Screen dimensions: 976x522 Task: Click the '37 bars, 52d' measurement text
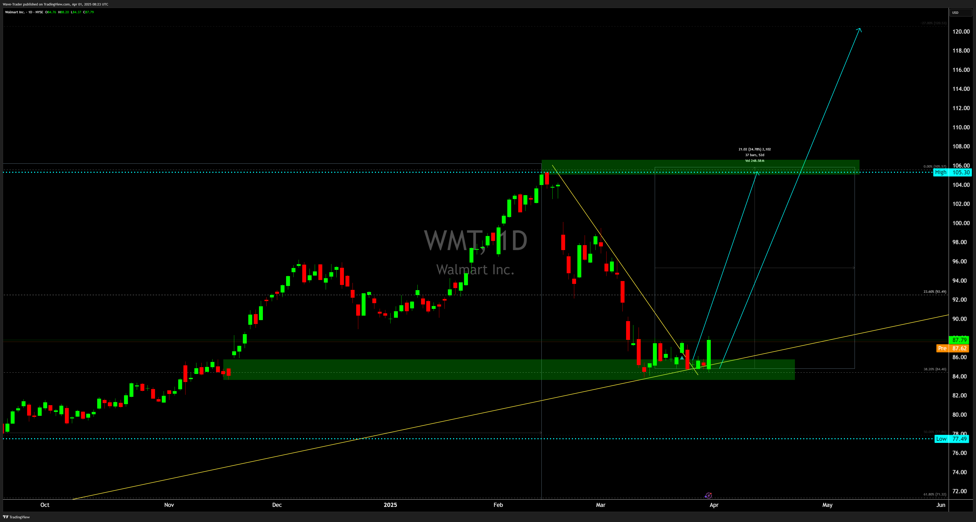point(754,155)
